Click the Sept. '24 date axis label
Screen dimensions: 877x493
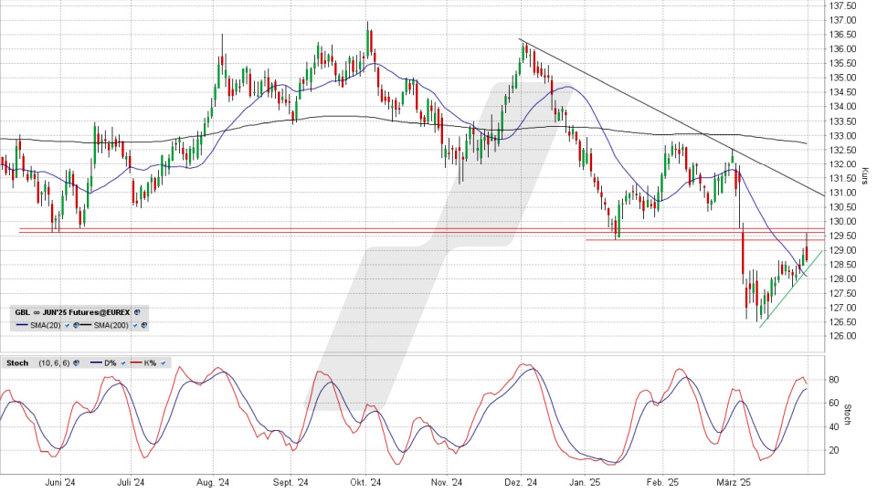point(291,483)
